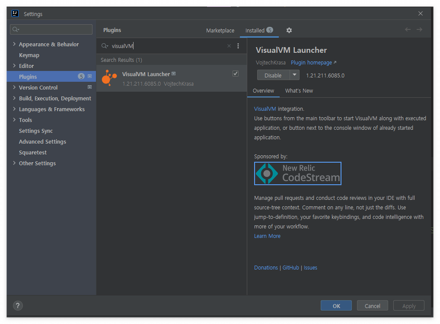The width and height of the screenshot is (440, 324).
Task: Click the IntelliJ IDEA logo in title bar
Action: pos(15,13)
